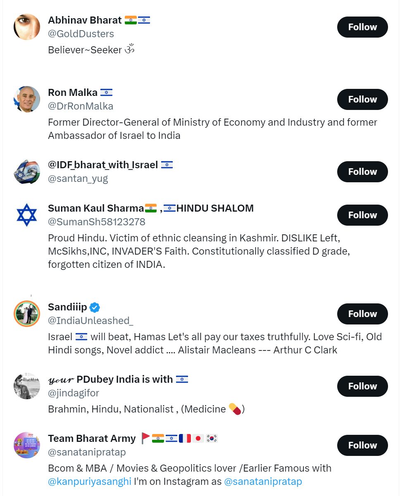Image resolution: width=400 pixels, height=496 pixels.
Task: Follow PDubey @jindagifor
Action: click(362, 386)
